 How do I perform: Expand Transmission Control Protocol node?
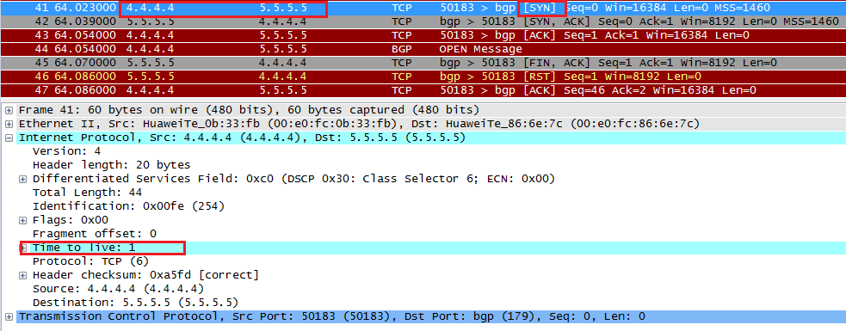point(9,316)
